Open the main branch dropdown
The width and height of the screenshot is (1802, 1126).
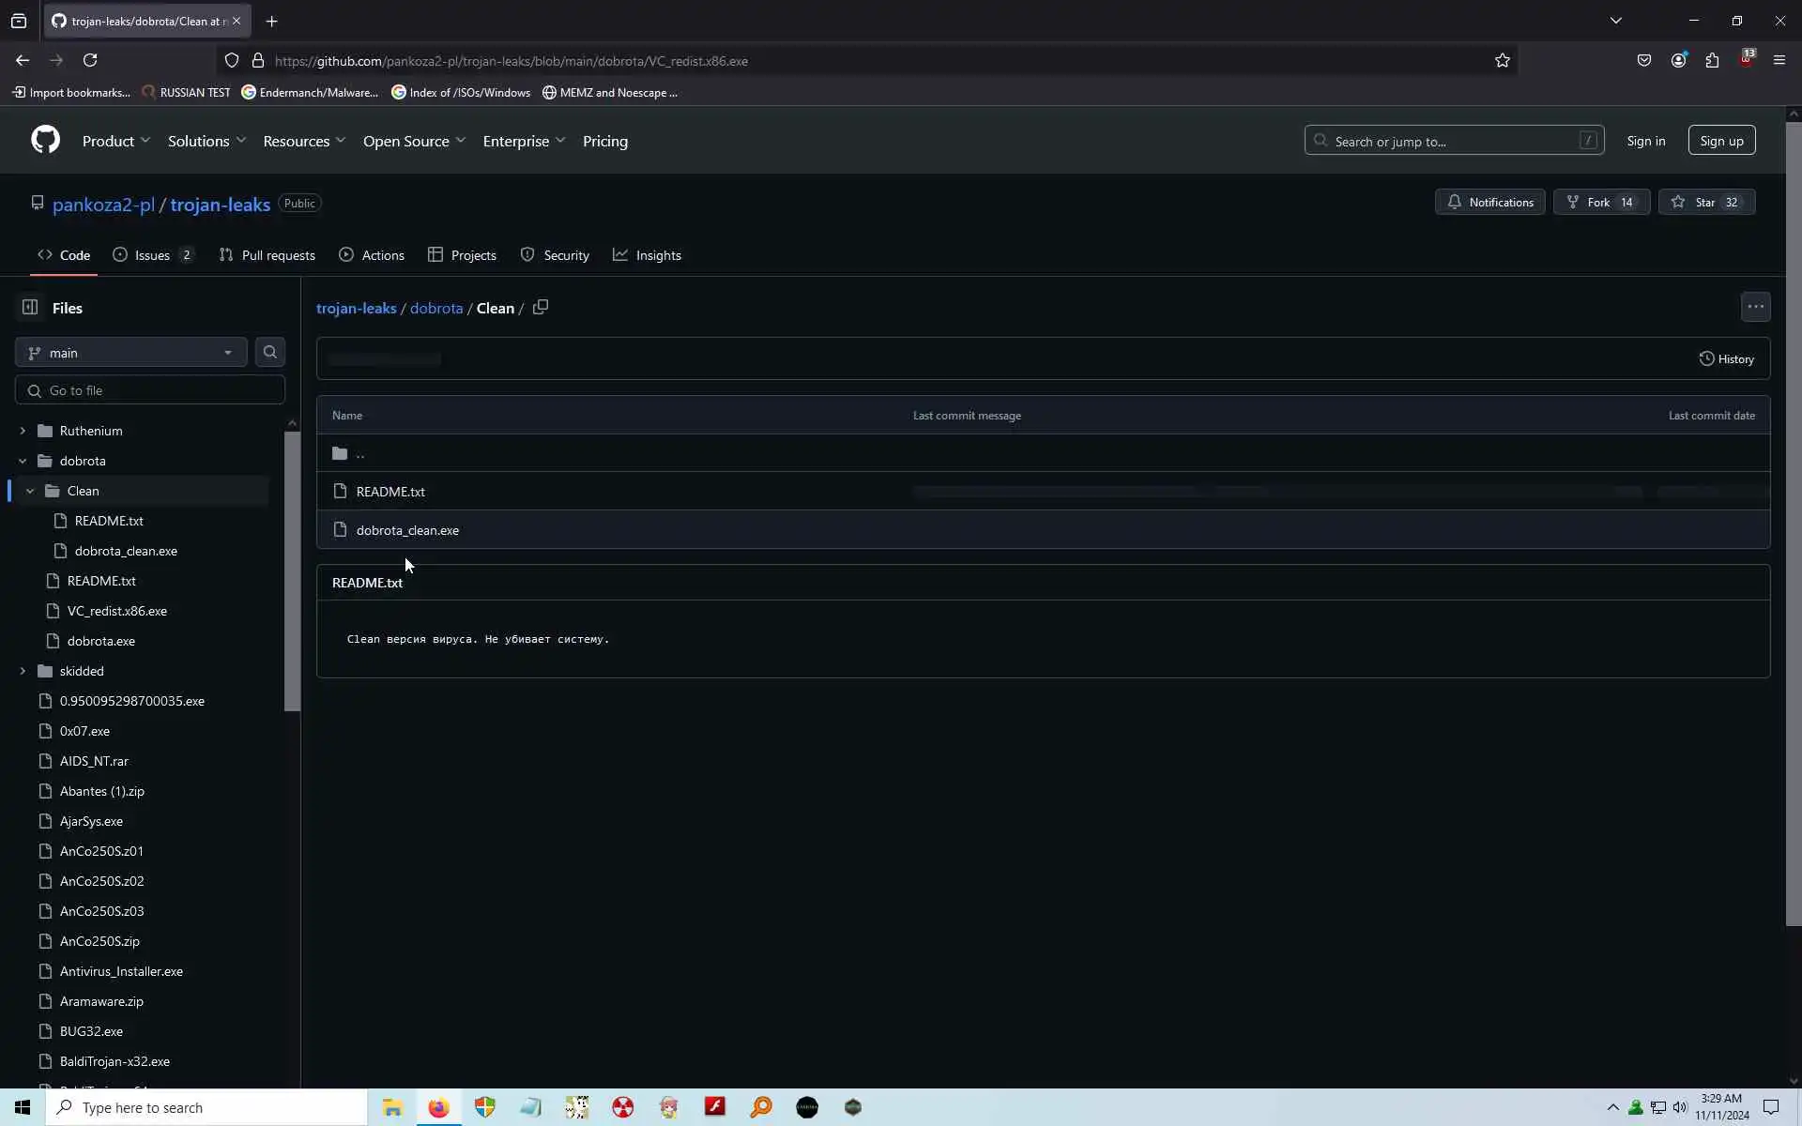(x=130, y=353)
